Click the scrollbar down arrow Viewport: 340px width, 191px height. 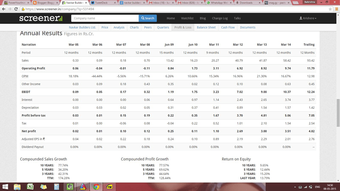pos(338,181)
